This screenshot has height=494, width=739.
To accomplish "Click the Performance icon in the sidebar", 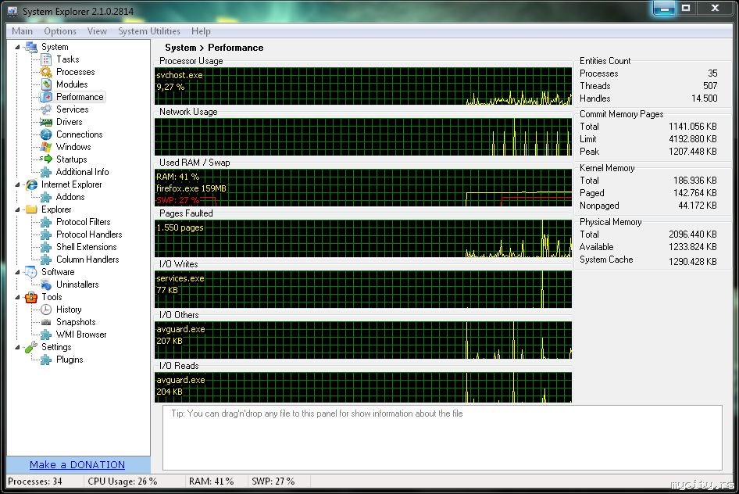I will pos(46,97).
